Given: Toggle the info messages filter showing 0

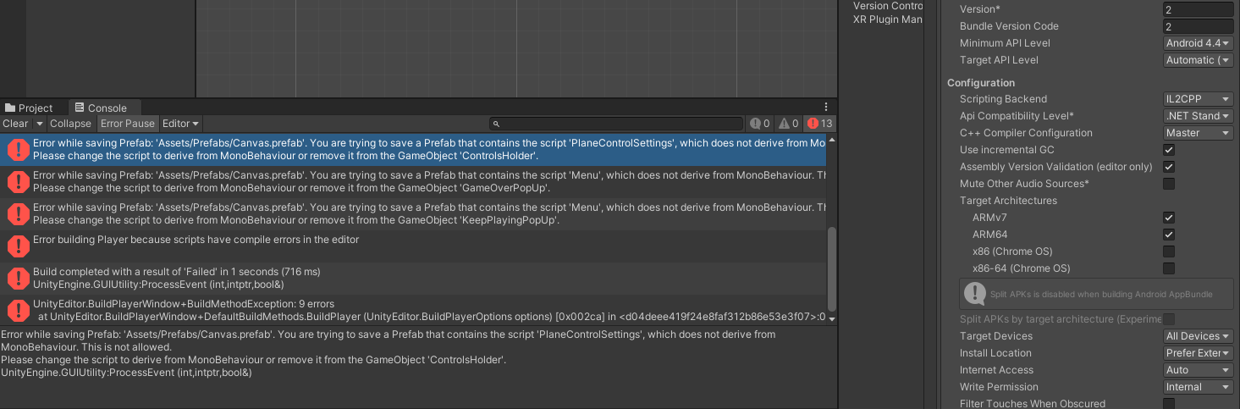Looking at the screenshot, I should (759, 124).
